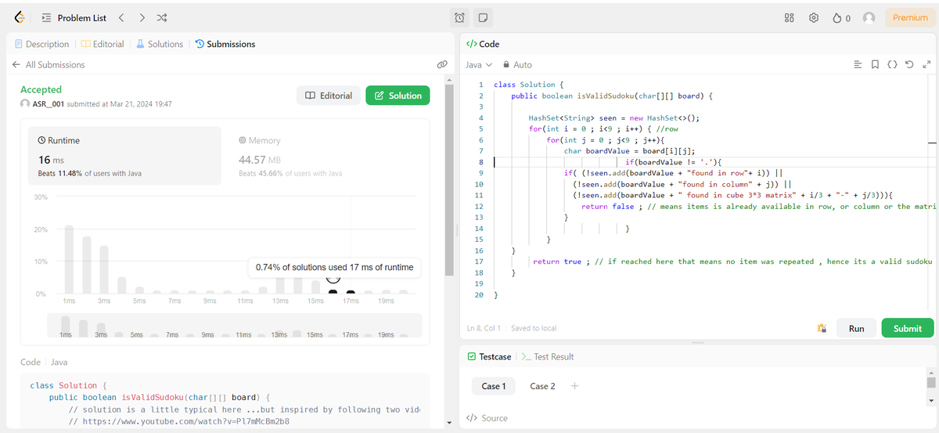Run the code
Viewport: 939px width, 433px height.
pos(856,328)
